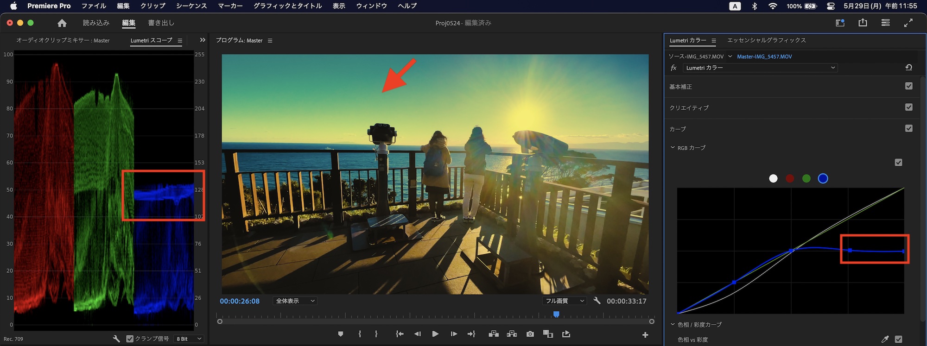Viewport: 927px width, 346px height.
Task: Open Lumetri カラー panel menu icon
Action: (714, 41)
